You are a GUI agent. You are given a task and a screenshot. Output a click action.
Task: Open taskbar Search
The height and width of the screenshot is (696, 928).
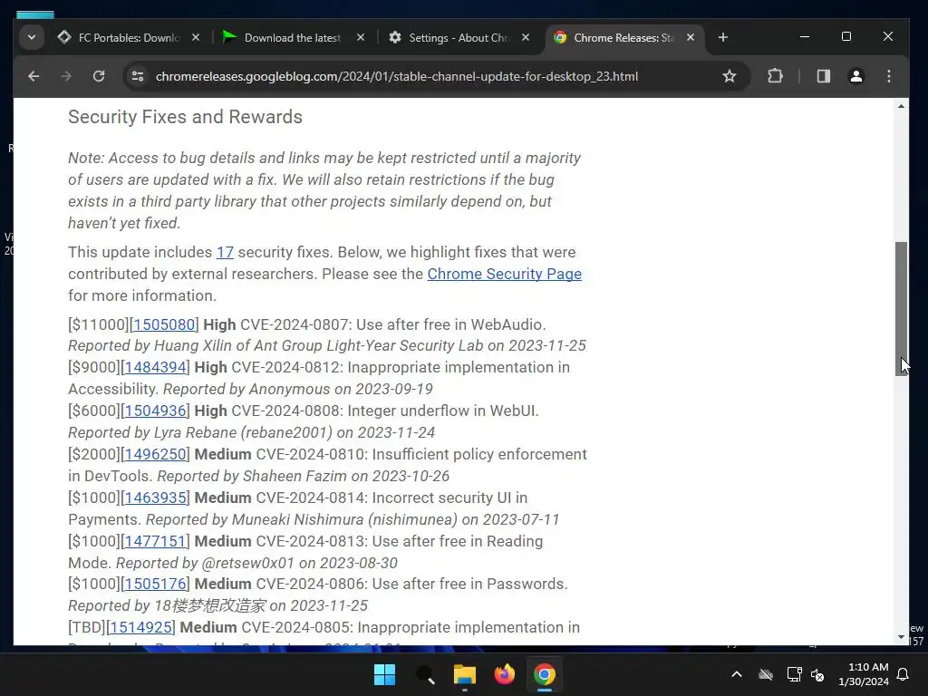tap(425, 674)
